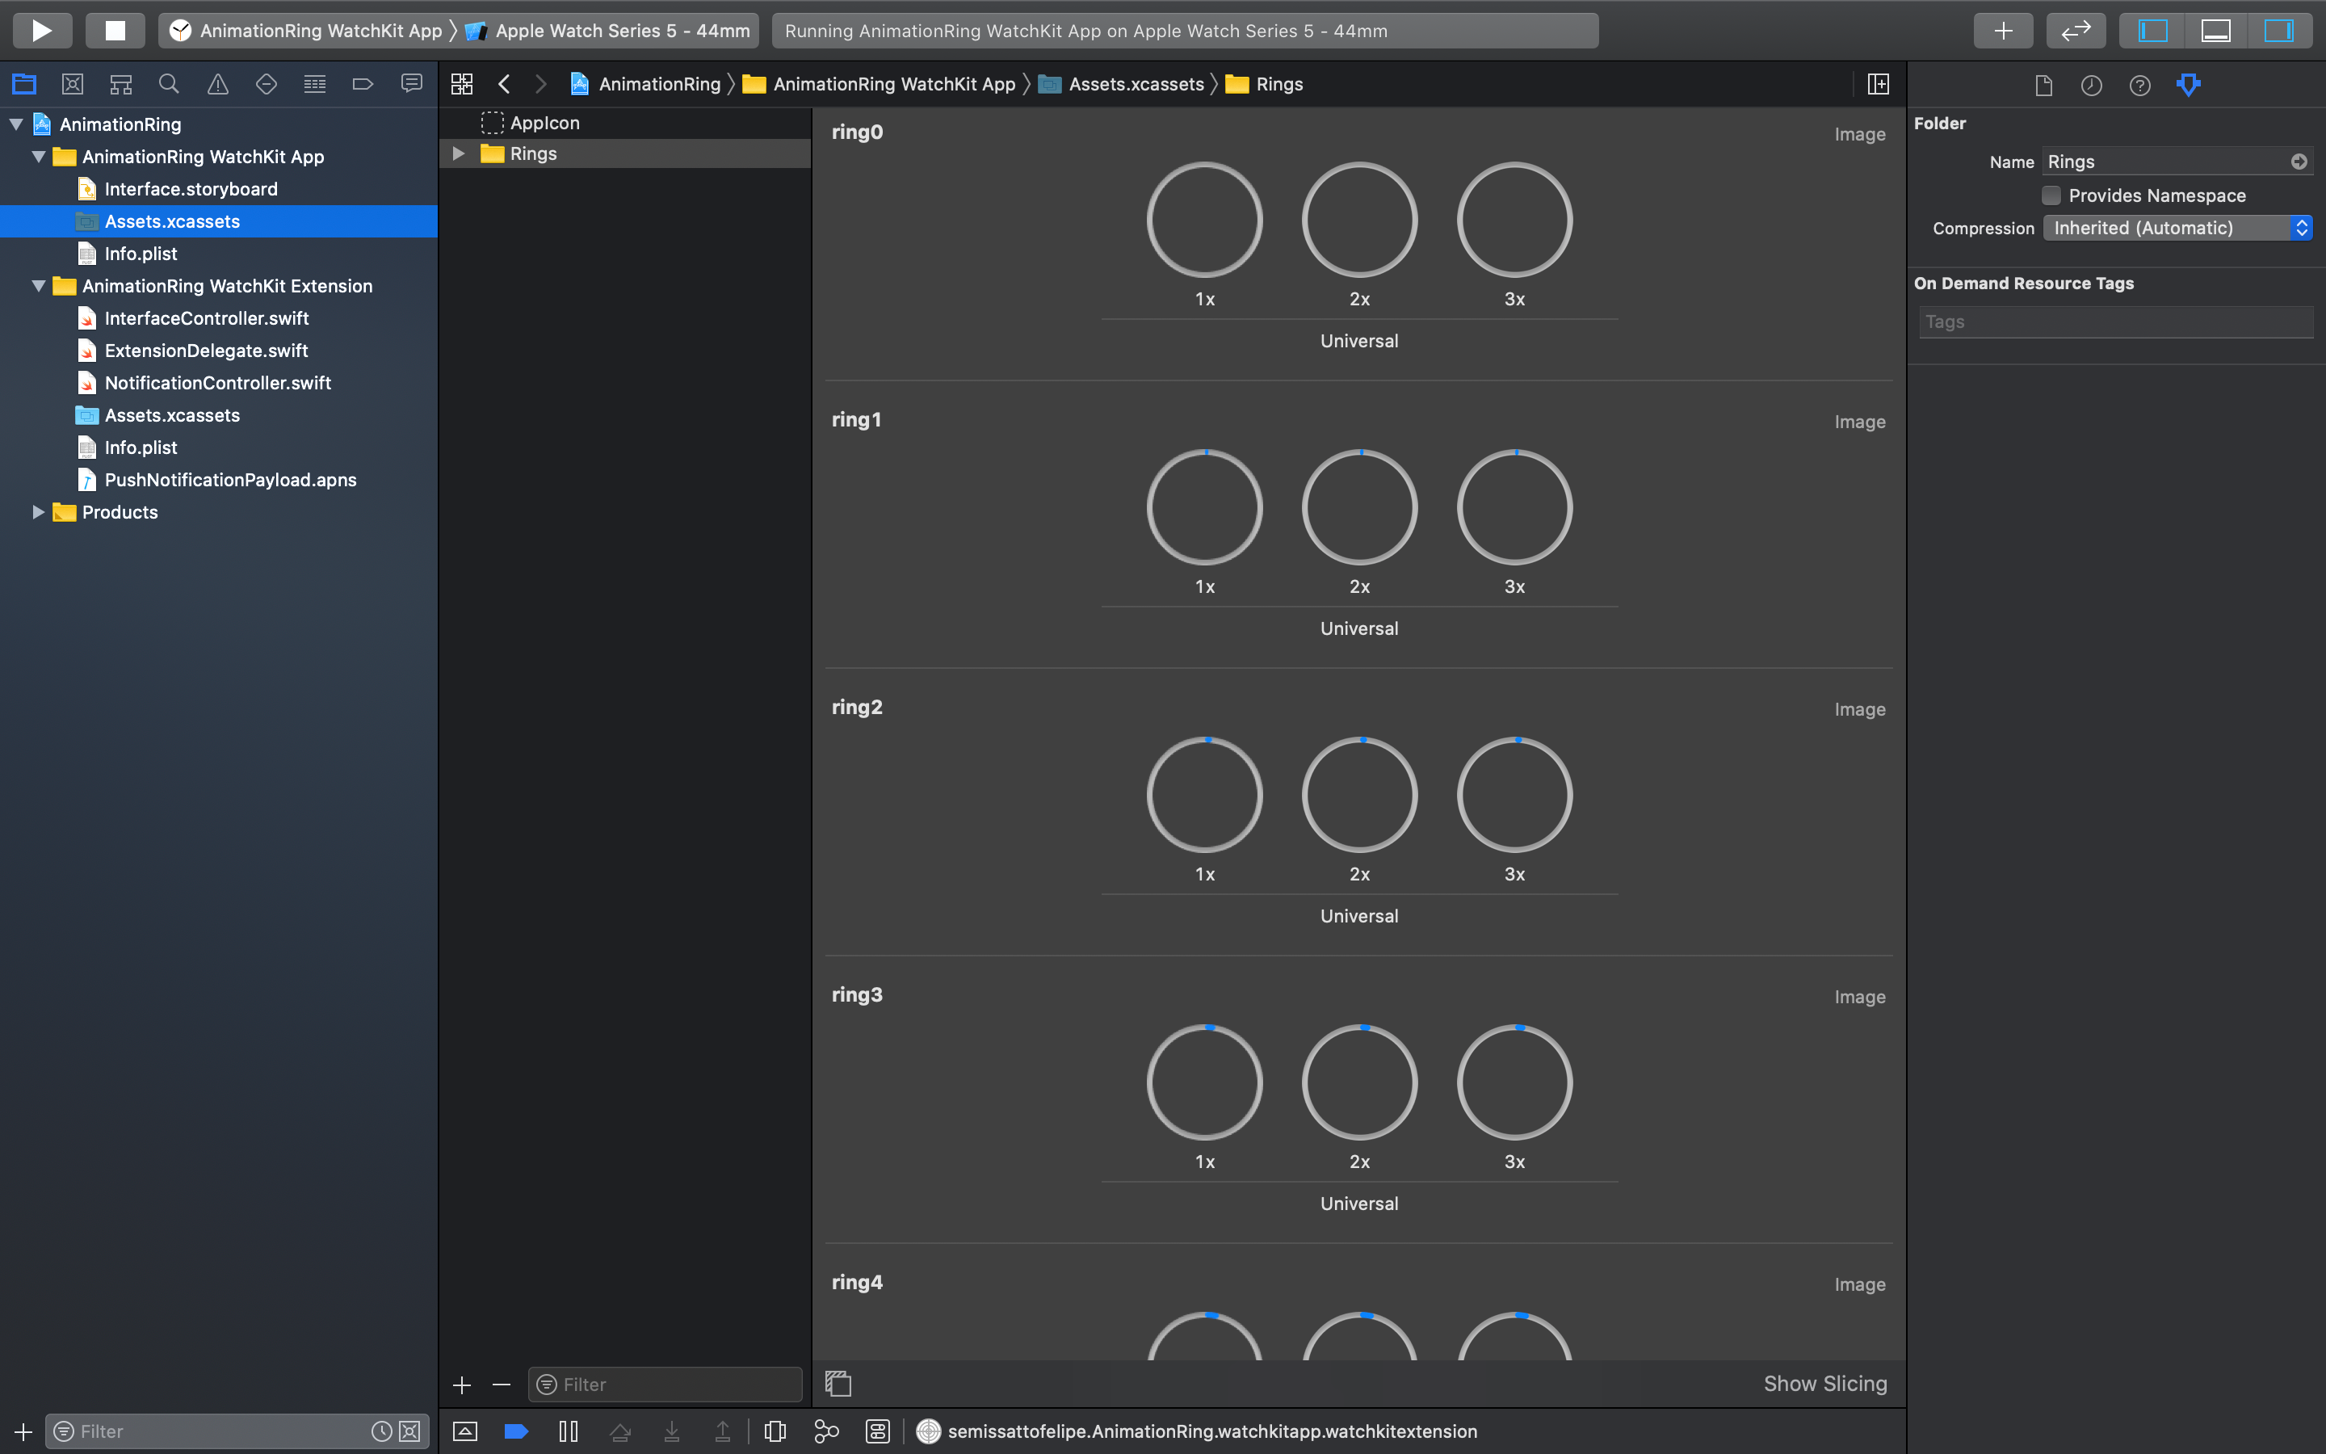Open the related items grid menu
The width and height of the screenshot is (2326, 1454).
(461, 84)
